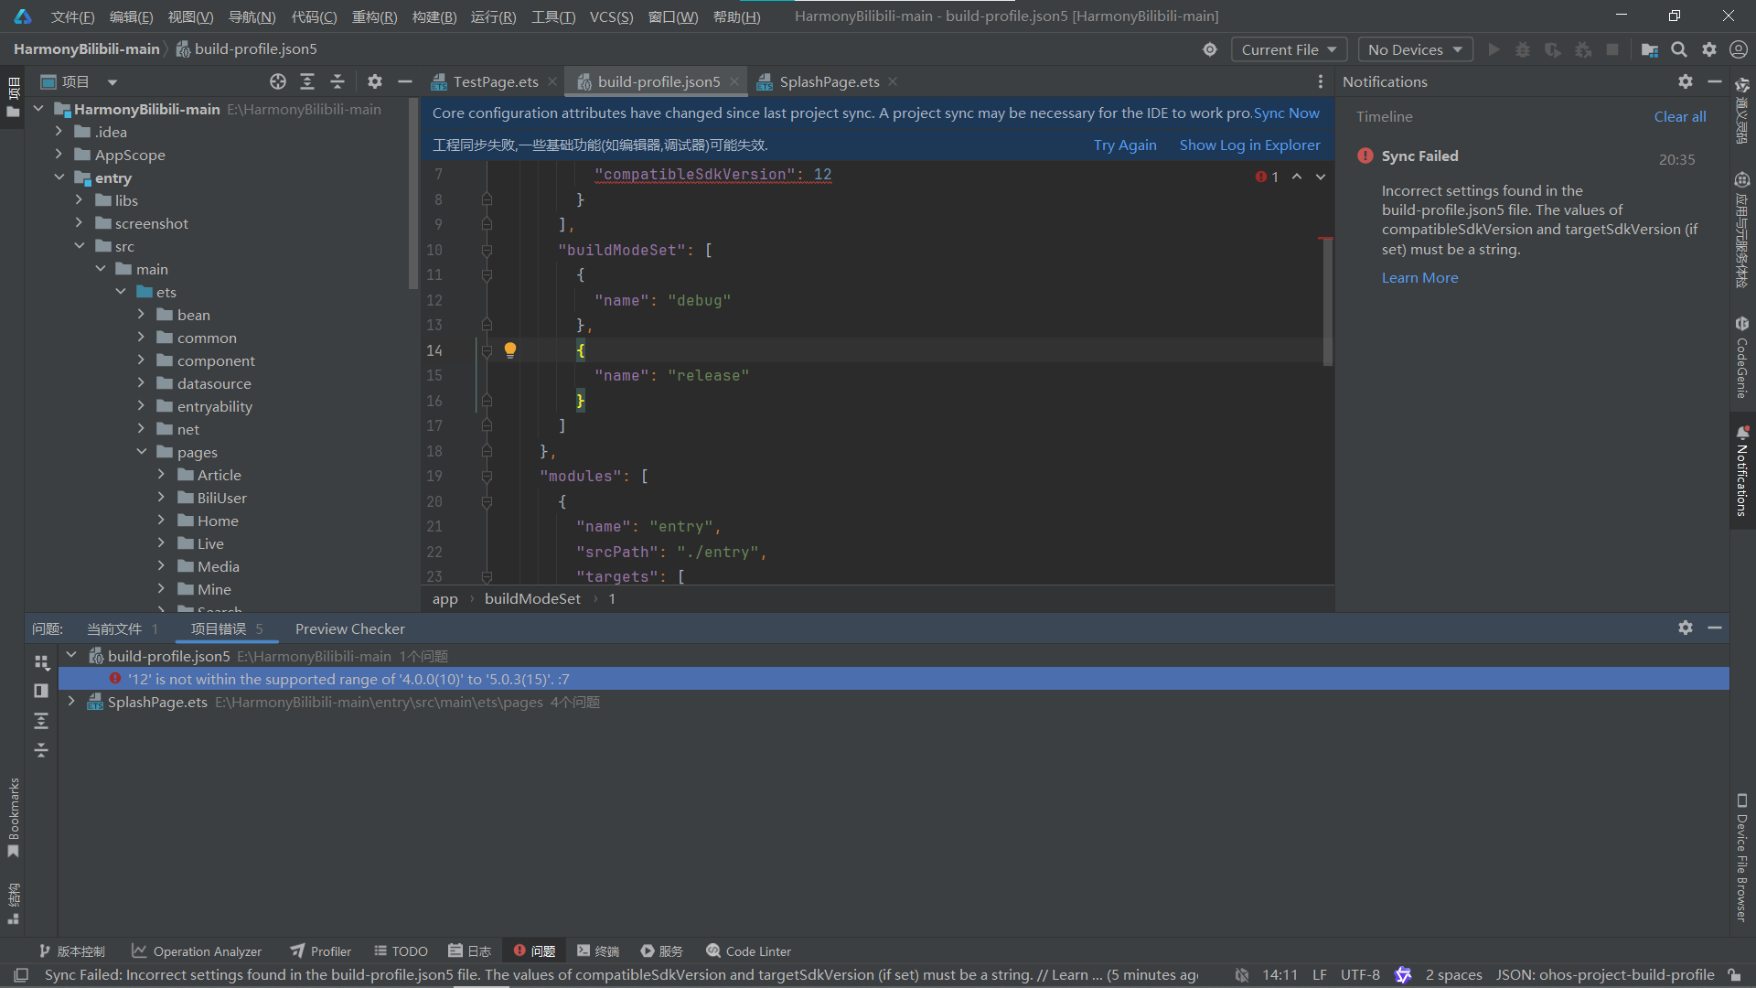
Task: Toggle Device File Browser side tool window
Action: [x=1742, y=857]
